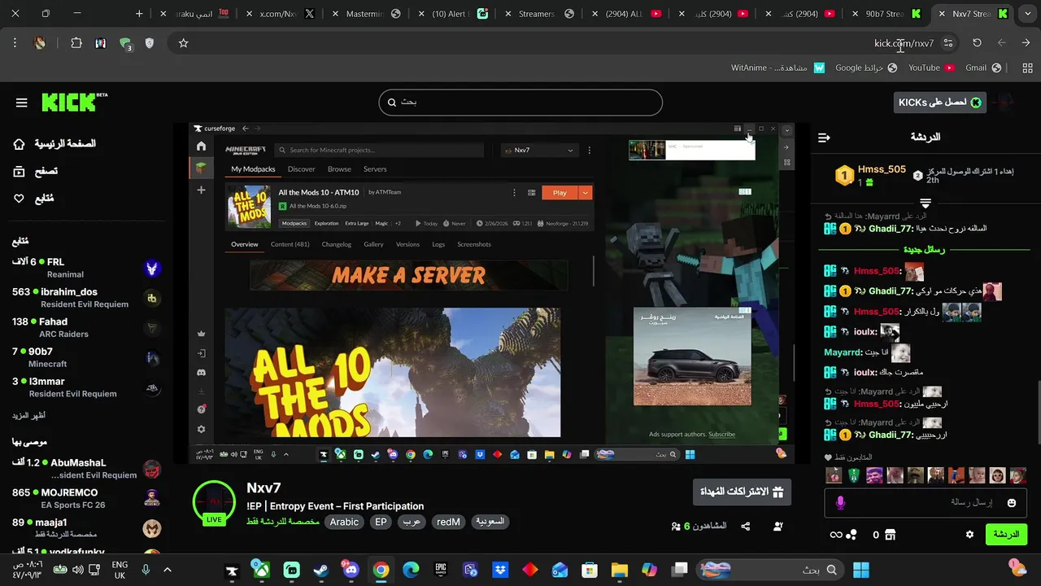
Task: Open the Gmail bookmark
Action: pos(982,68)
